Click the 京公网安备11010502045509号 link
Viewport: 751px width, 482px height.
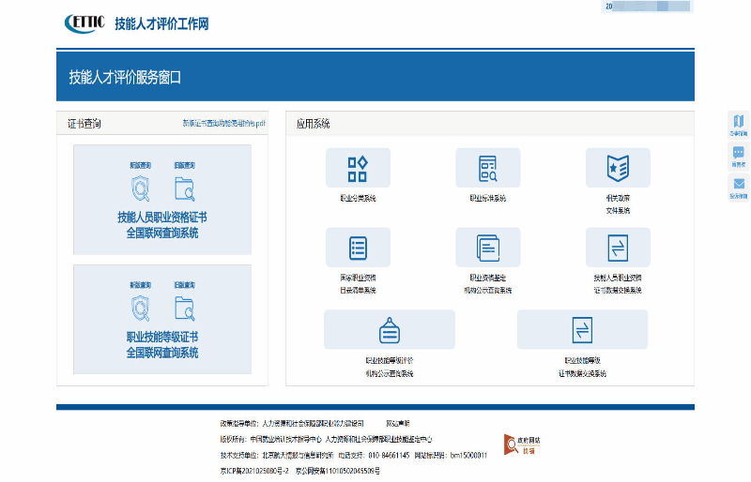(338, 471)
